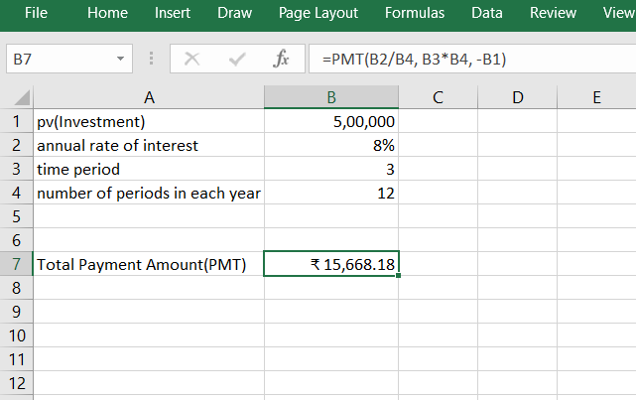
Task: Open the Data ribbon tab
Action: (486, 13)
